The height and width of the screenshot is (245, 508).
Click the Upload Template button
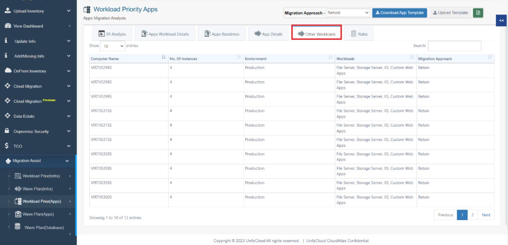pyautogui.click(x=450, y=13)
